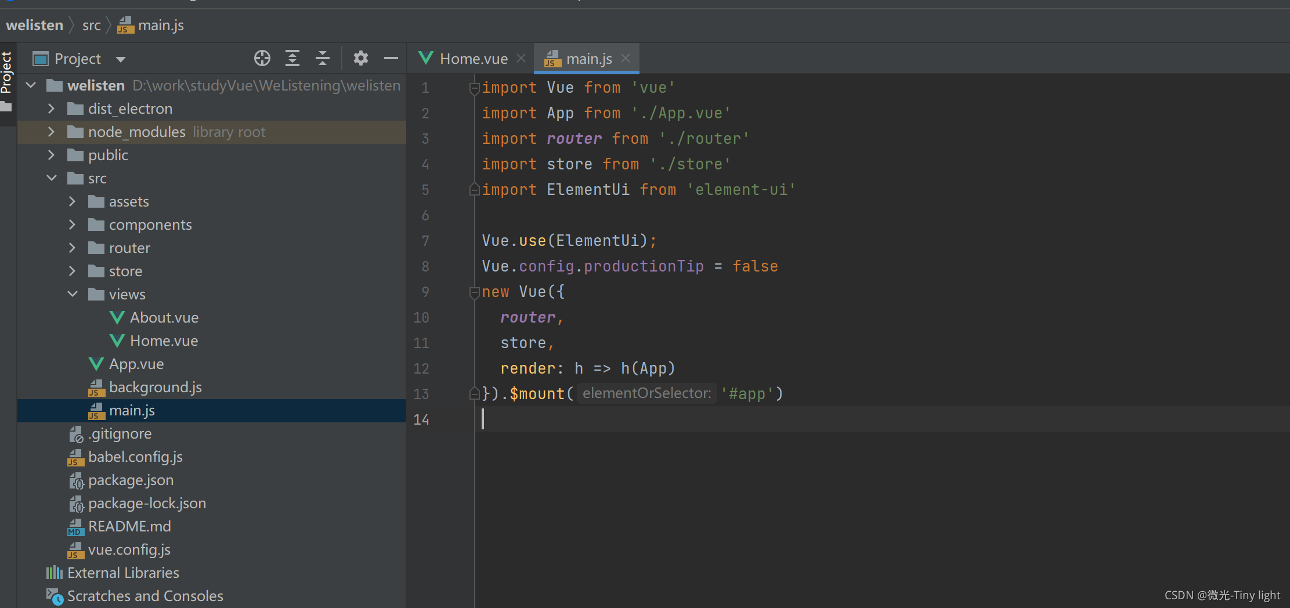The image size is (1290, 608).
Task: Open vue.config.js file
Action: click(x=129, y=549)
